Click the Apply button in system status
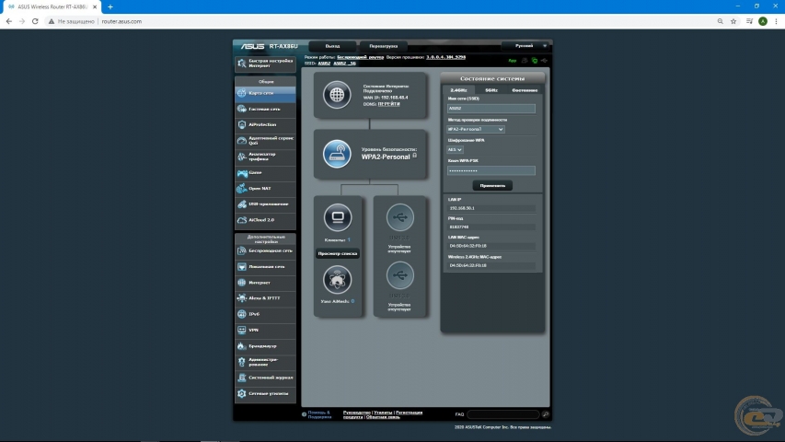 click(x=492, y=186)
